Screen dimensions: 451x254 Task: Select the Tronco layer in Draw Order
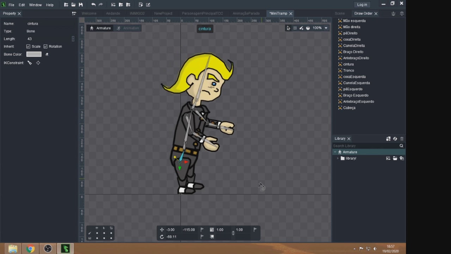click(x=348, y=71)
